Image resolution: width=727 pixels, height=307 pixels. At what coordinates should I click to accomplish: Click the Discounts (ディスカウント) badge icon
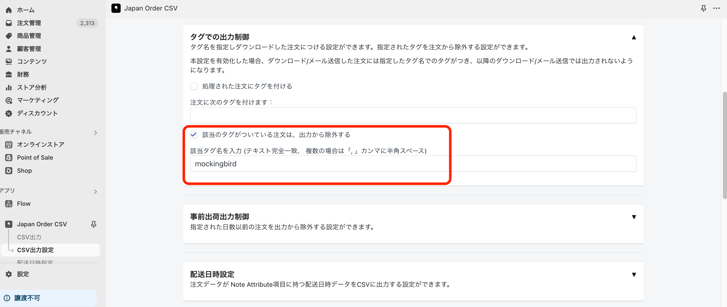[x=9, y=113]
